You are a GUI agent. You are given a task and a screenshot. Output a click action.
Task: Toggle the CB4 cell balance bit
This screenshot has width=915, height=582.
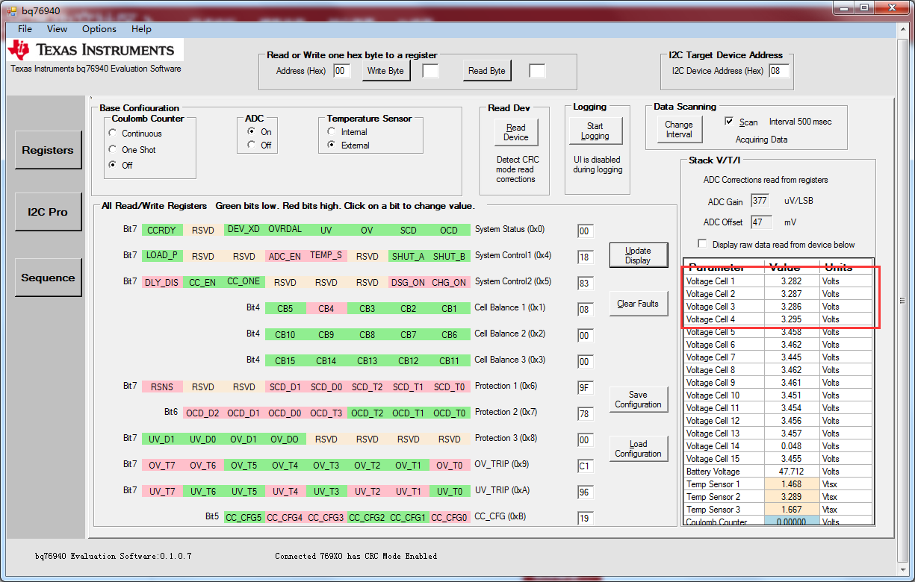tap(326, 308)
